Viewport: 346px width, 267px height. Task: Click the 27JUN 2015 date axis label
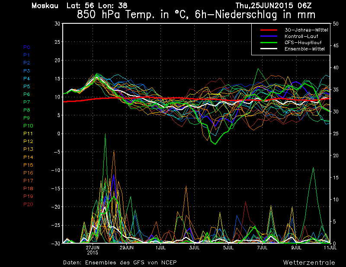point(93,250)
